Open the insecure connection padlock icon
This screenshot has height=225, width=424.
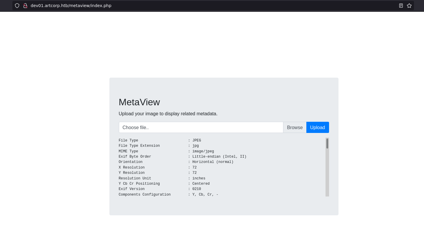(x=25, y=6)
